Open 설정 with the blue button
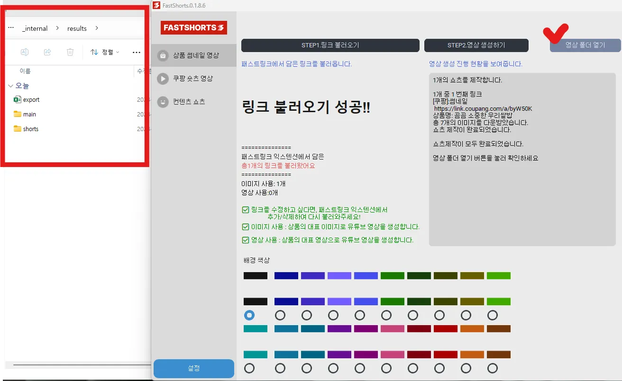 point(194,369)
